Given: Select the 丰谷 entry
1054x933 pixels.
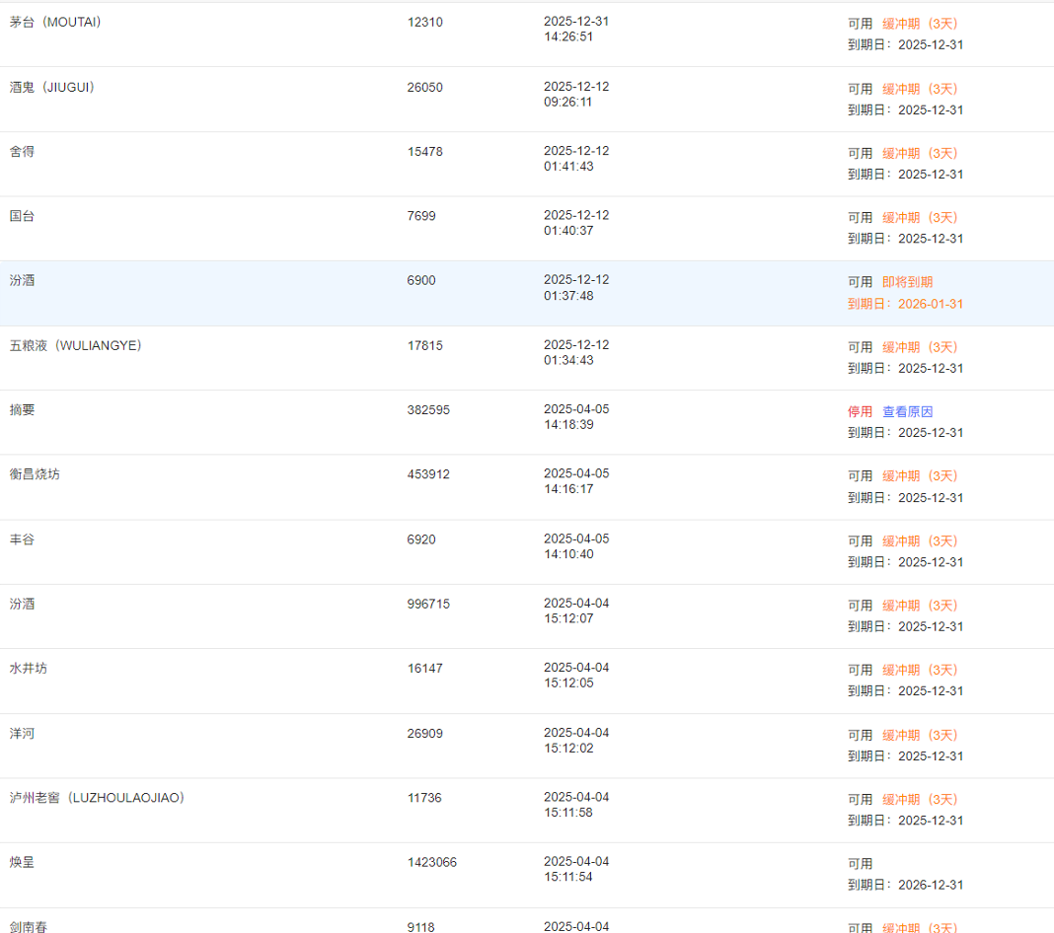Looking at the screenshot, I should (x=22, y=539).
